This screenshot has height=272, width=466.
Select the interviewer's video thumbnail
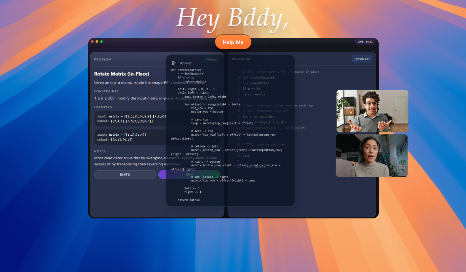[x=372, y=111]
